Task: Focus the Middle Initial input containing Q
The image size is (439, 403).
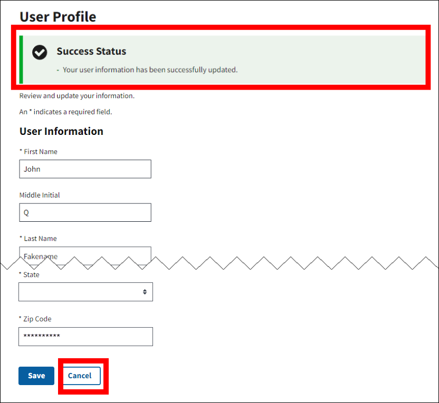Action: click(x=85, y=213)
